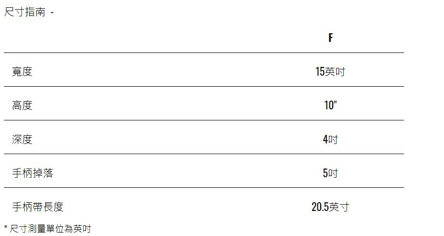Viewport: 444px width, 236px height.
Task: Click the divider between 寬度 and 高度 rows
Action: click(x=204, y=86)
